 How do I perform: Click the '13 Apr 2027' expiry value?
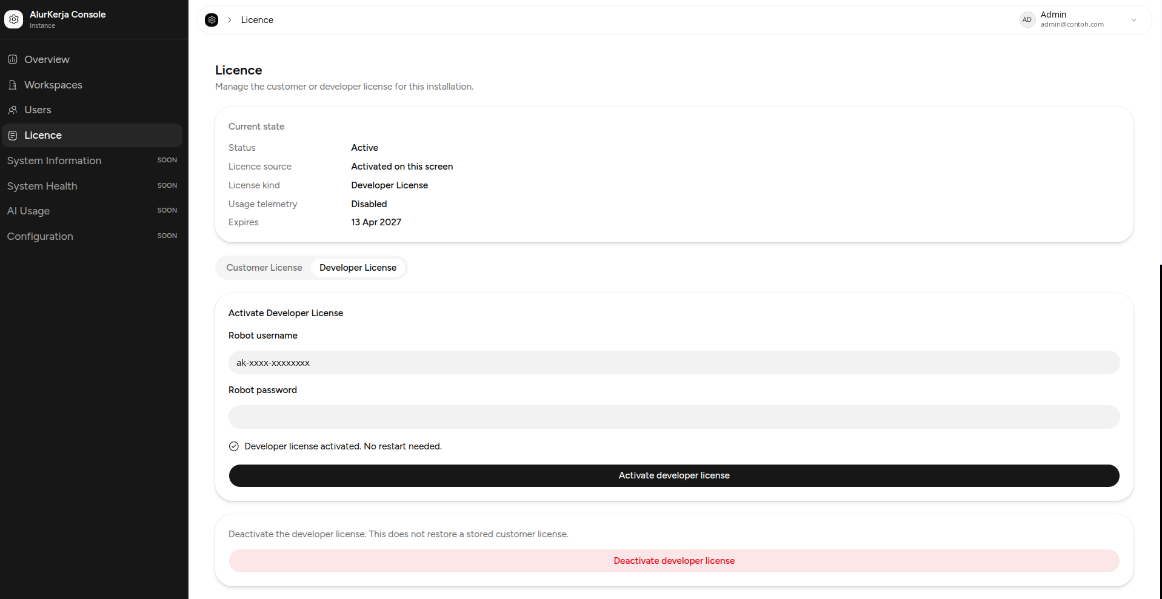click(376, 222)
